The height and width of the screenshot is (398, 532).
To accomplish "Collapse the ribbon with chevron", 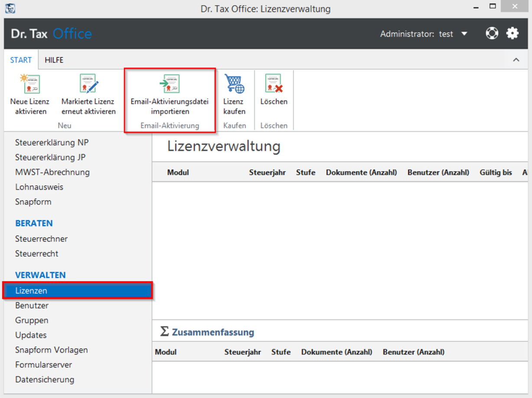I will 516,60.
